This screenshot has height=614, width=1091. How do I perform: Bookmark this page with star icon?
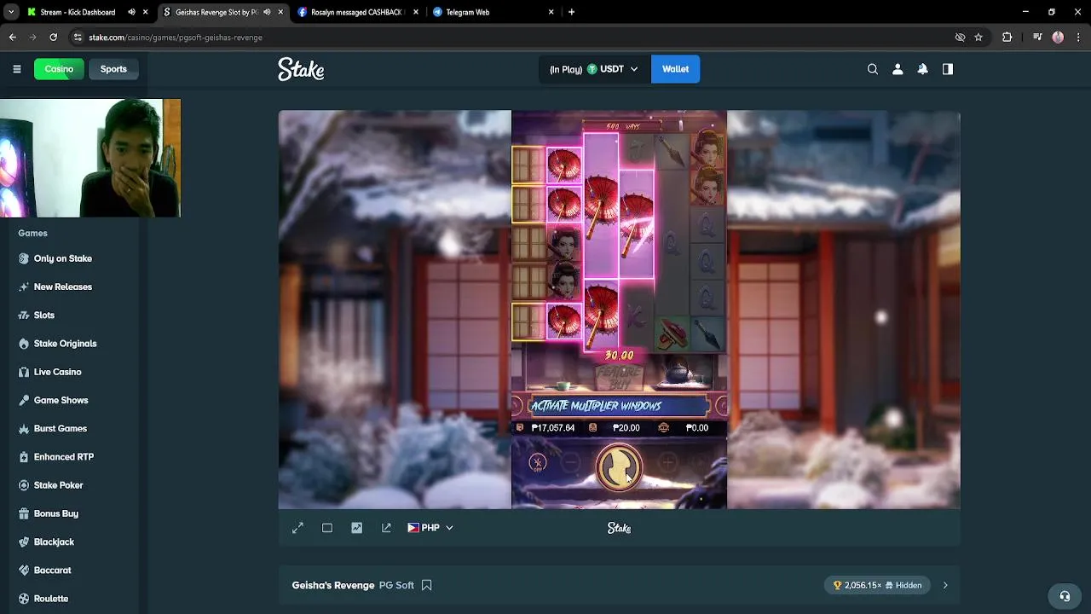tap(978, 38)
